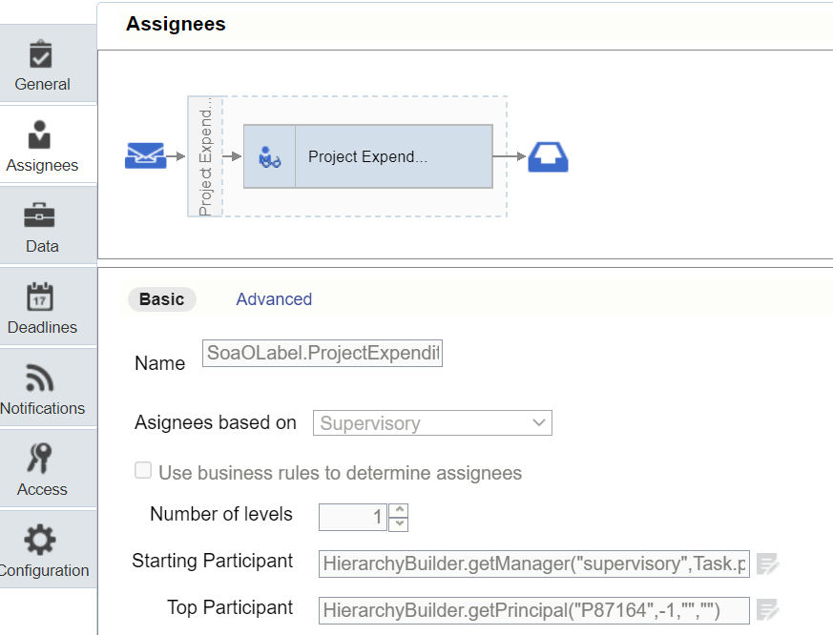Enable business rules to determine assignees
Screen dimensions: 833x635
(143, 470)
